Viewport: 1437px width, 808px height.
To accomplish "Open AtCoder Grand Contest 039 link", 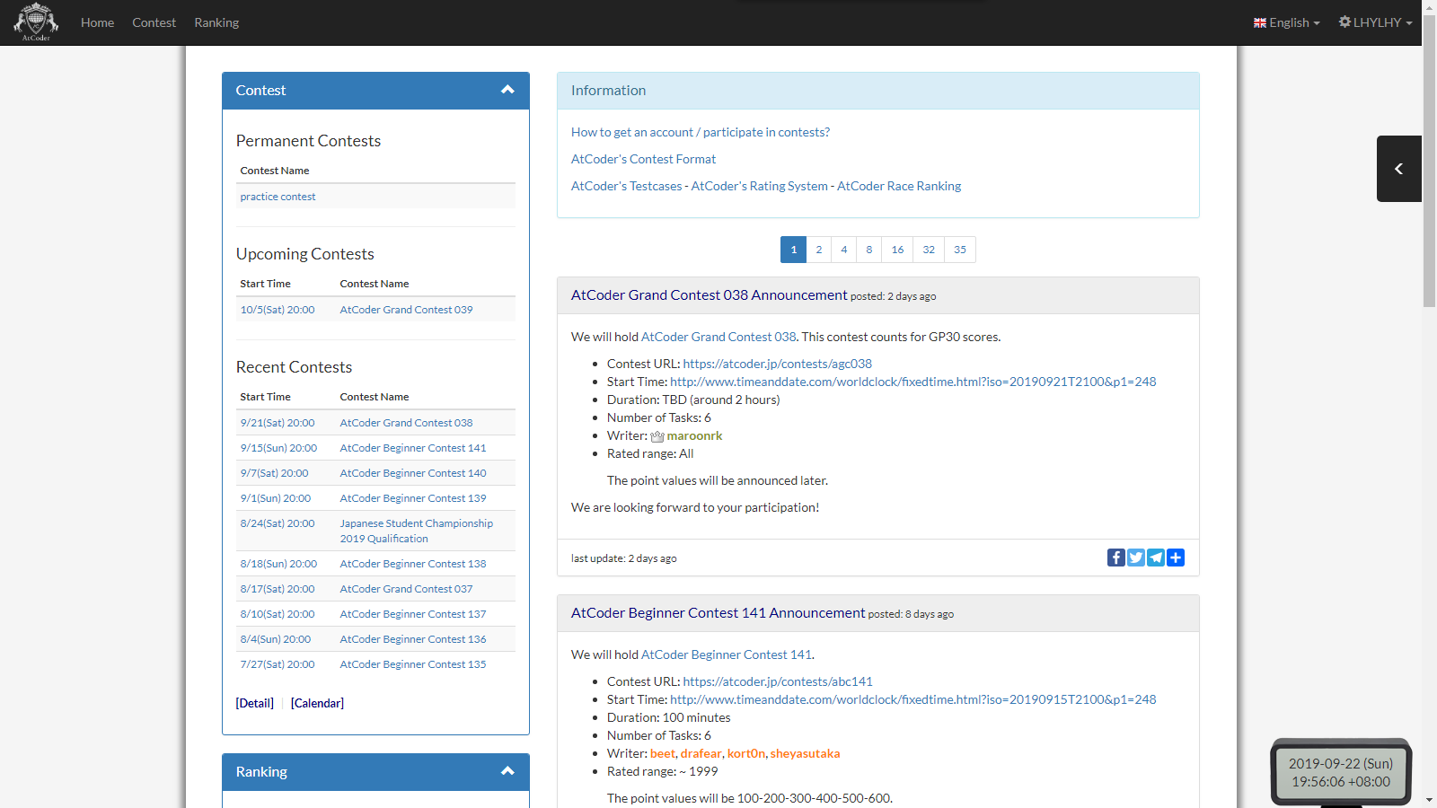I will 406,310.
